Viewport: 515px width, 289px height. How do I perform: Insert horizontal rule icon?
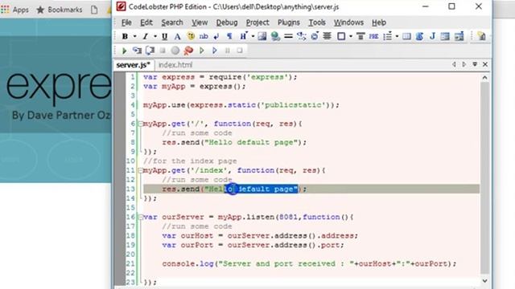(288, 36)
